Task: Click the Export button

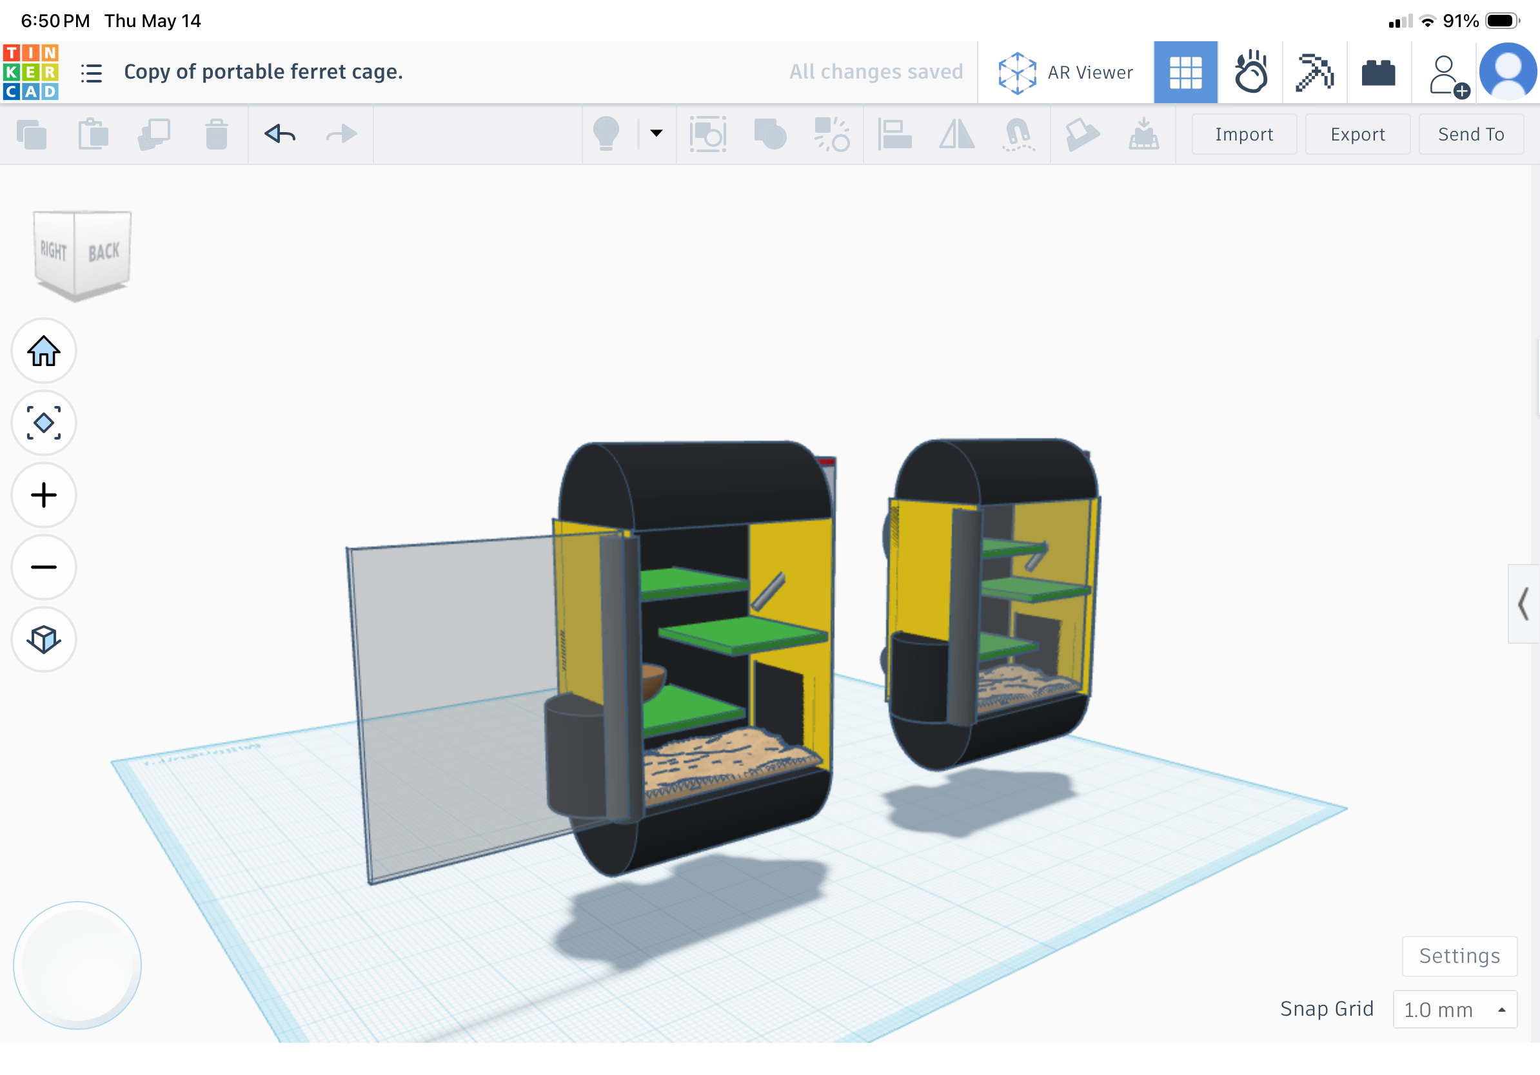Action: 1357,135
